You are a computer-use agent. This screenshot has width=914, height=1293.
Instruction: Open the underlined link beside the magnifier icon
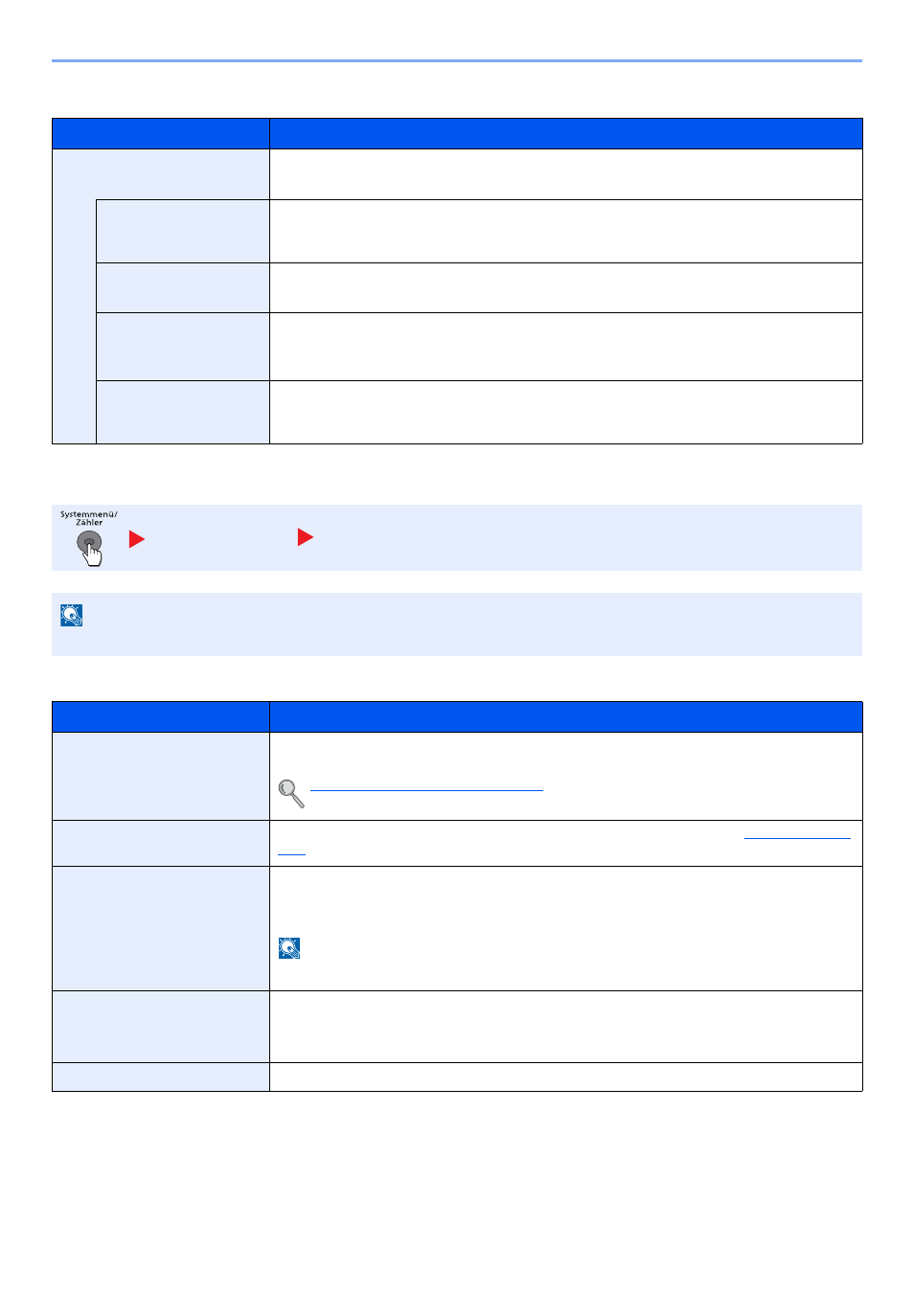coord(426,790)
